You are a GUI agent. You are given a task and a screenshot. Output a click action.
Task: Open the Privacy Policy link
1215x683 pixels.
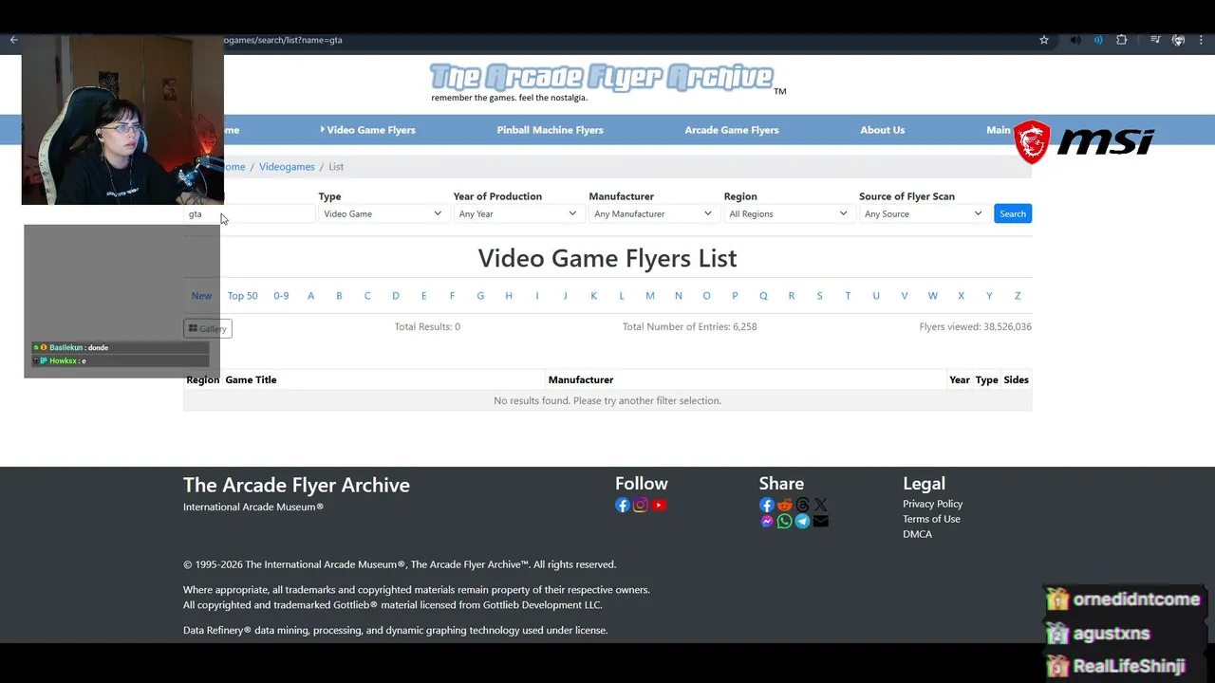click(x=932, y=504)
